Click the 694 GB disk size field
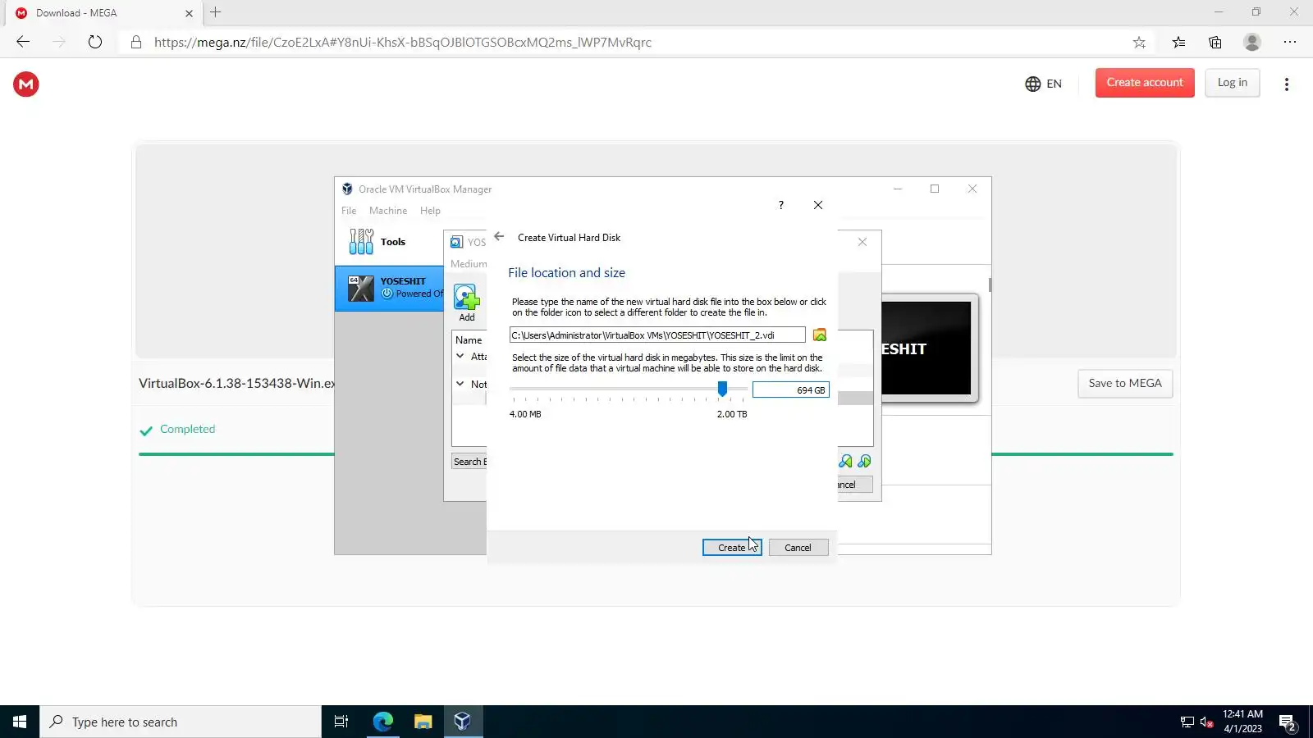 point(790,390)
